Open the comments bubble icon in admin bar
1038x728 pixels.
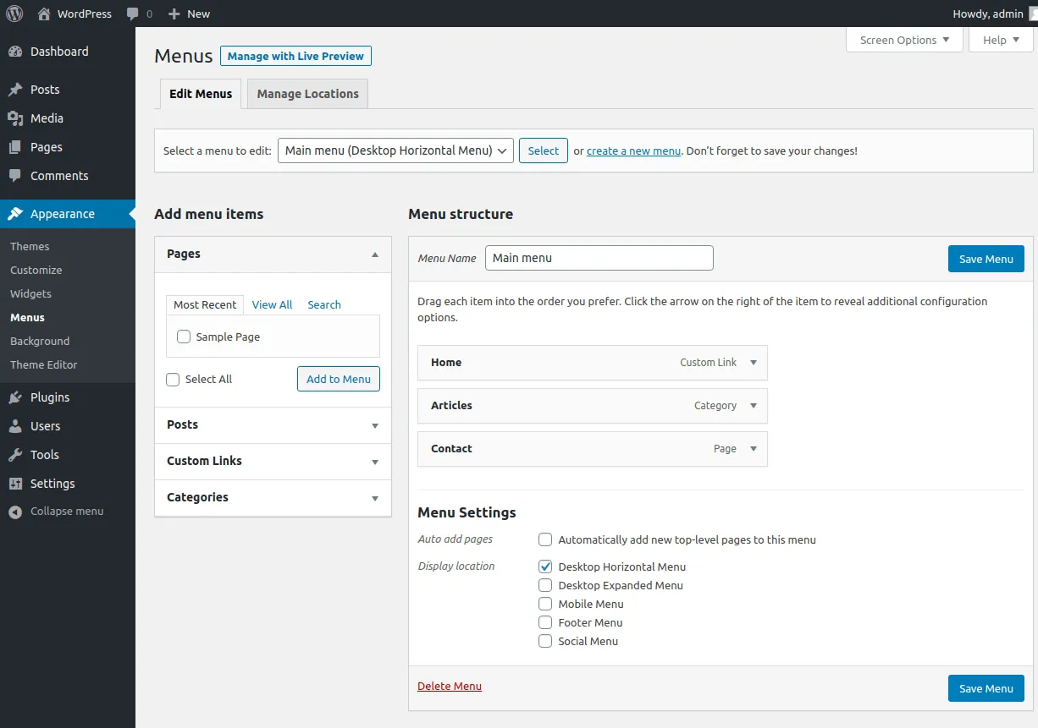click(x=133, y=14)
